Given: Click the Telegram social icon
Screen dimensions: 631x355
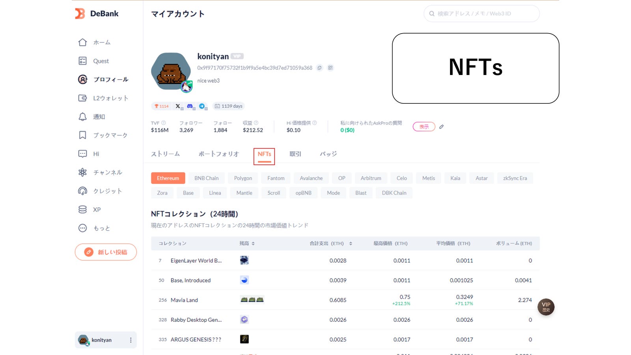Looking at the screenshot, I should (x=202, y=106).
